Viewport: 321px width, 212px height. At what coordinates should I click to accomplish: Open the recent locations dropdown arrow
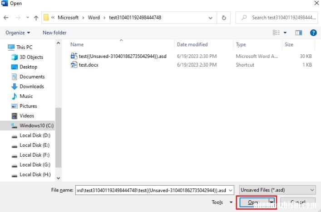point(28,18)
